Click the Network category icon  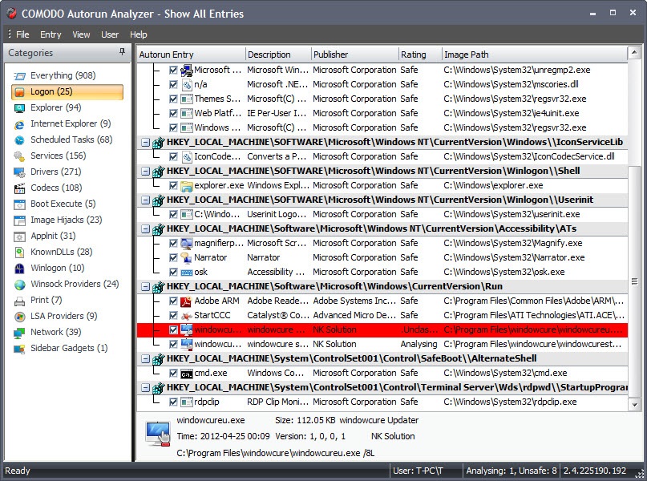point(19,333)
